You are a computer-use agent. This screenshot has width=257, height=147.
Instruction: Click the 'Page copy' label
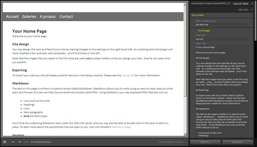(x=201, y=43)
